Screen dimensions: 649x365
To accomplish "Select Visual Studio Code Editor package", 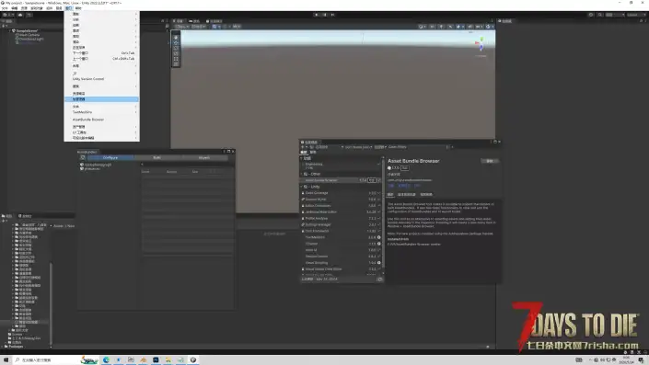I will tap(341, 269).
